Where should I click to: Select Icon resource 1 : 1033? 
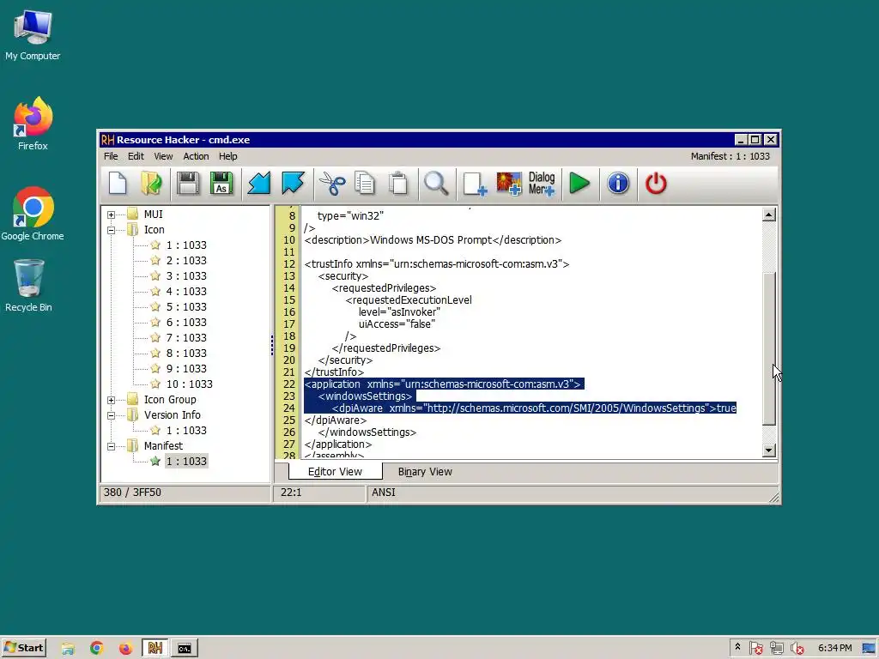click(x=186, y=245)
